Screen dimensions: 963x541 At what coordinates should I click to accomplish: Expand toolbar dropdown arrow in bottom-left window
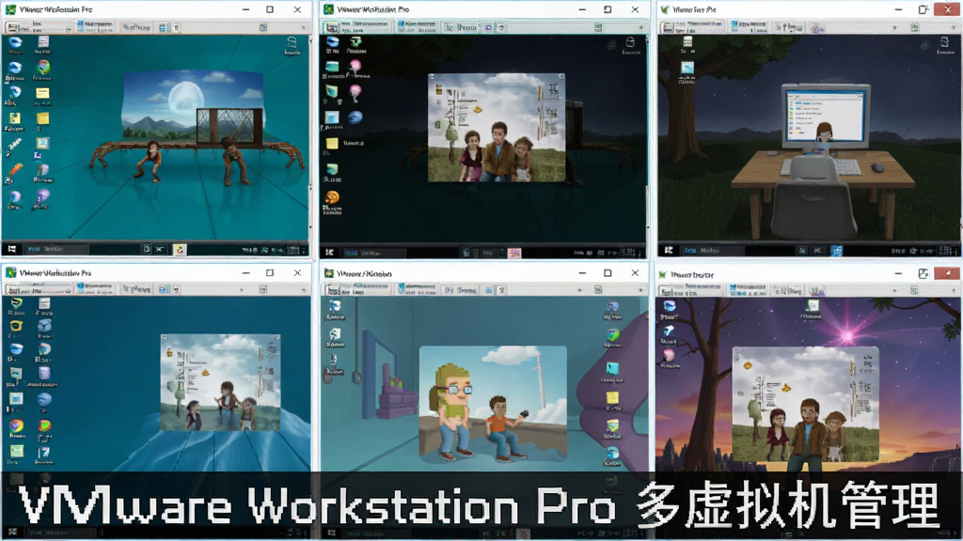click(242, 289)
